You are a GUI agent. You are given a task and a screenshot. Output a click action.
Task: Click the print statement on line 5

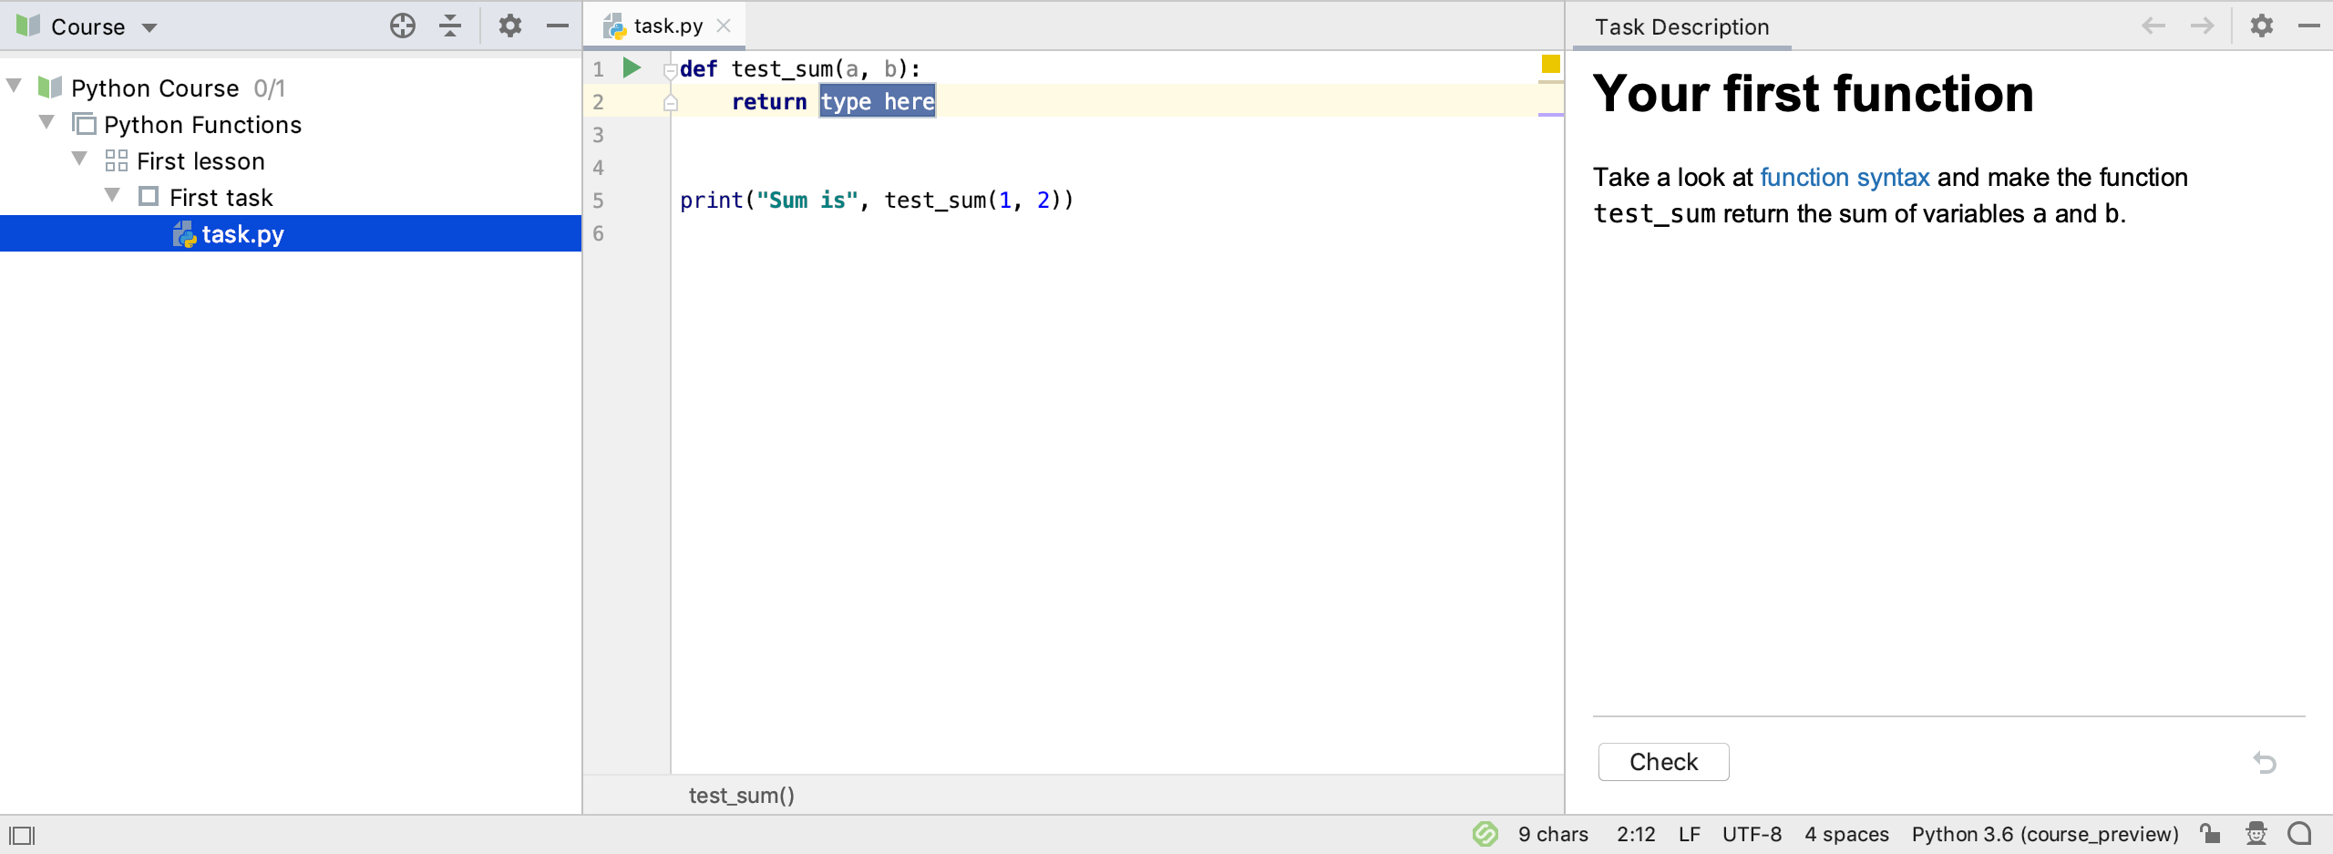click(877, 201)
